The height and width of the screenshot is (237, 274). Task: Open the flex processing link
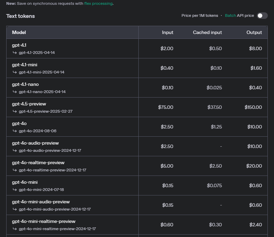click(98, 3)
